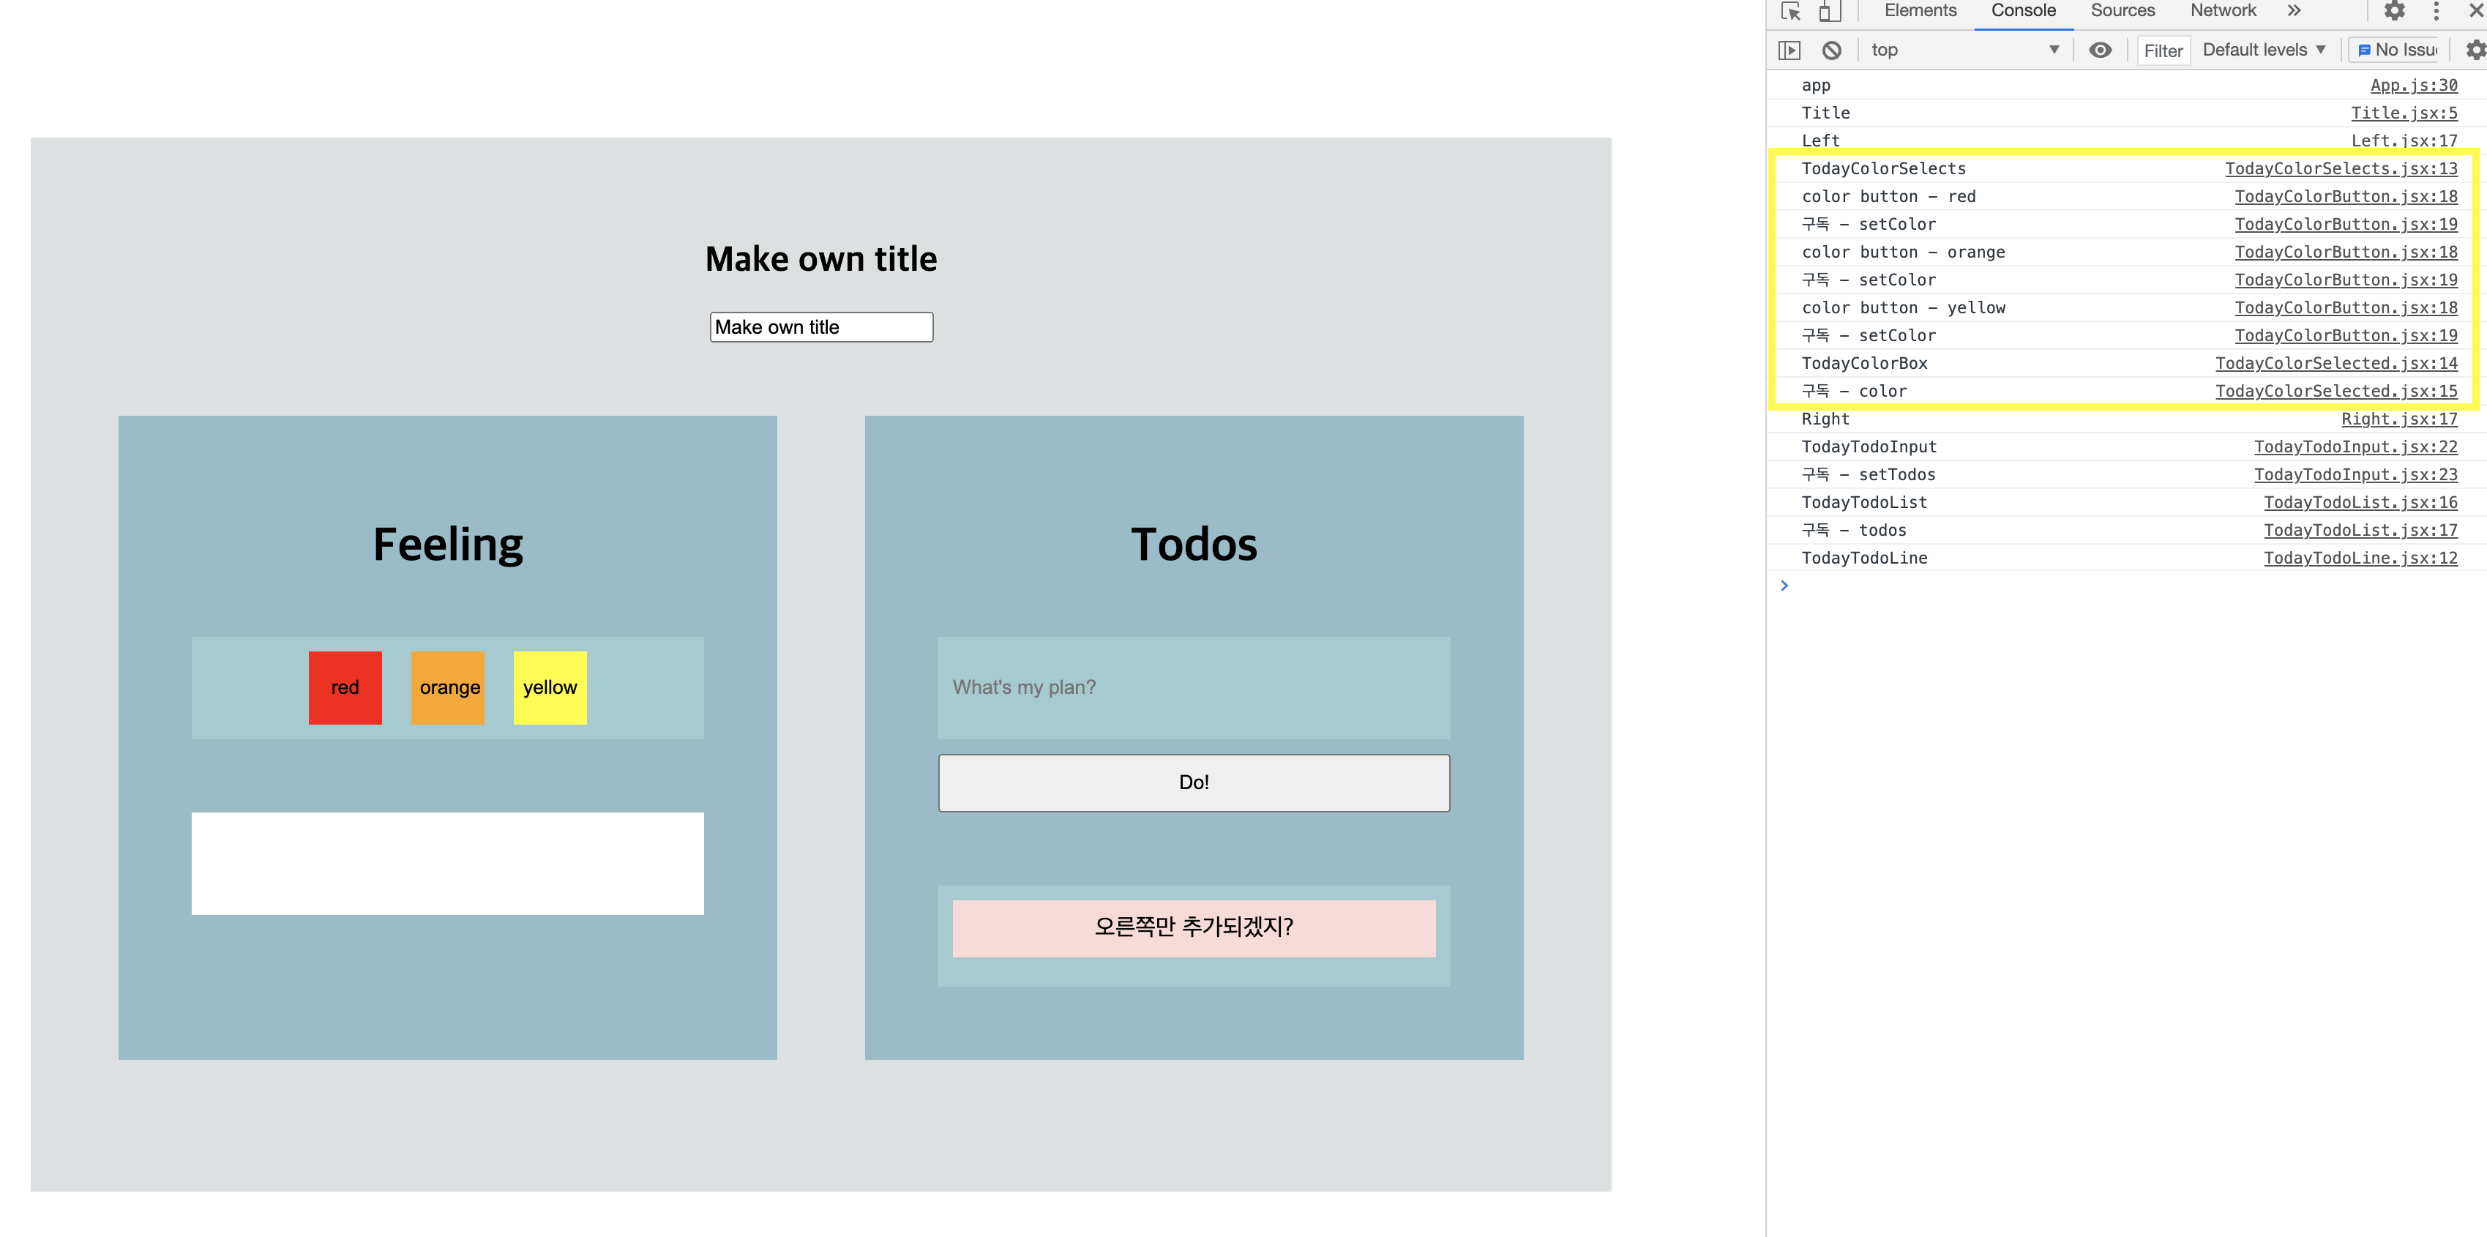Open DevTools settings gear

click(2394, 12)
